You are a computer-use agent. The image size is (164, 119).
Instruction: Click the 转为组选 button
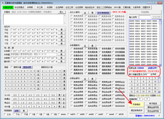[x=153, y=103]
